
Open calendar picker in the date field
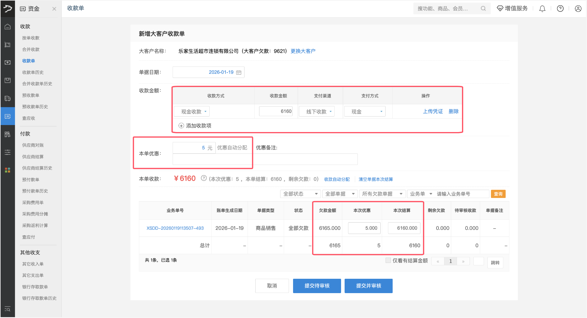239,72
